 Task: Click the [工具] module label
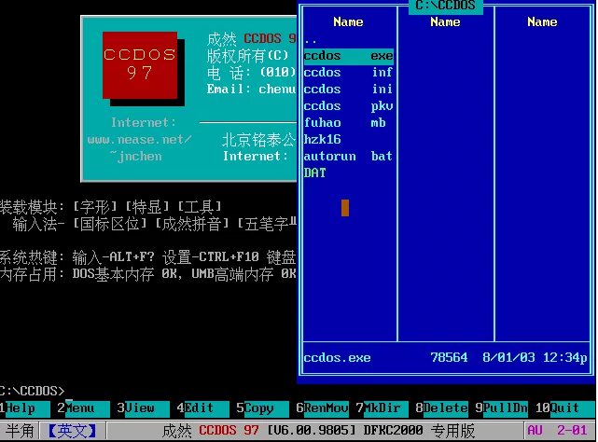[x=200, y=207]
